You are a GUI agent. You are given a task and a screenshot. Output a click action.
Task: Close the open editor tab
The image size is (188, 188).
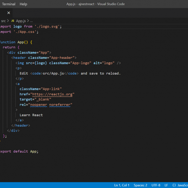coord(8,13)
